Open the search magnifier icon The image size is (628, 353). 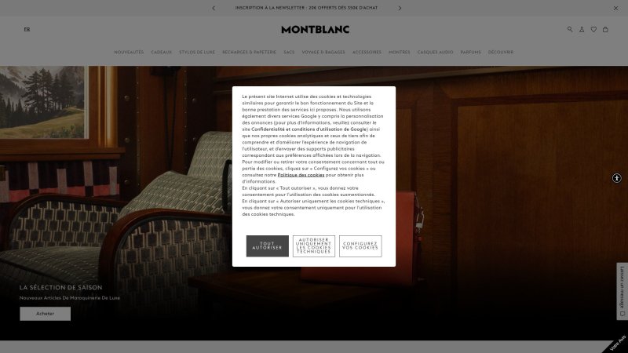pyautogui.click(x=570, y=29)
